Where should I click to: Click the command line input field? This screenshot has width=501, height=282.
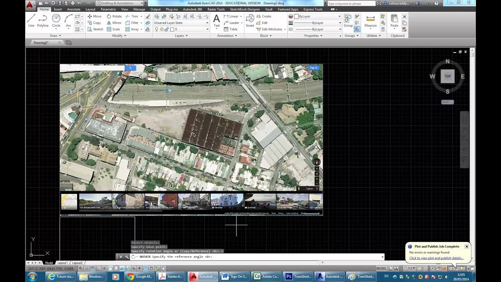coord(258,257)
